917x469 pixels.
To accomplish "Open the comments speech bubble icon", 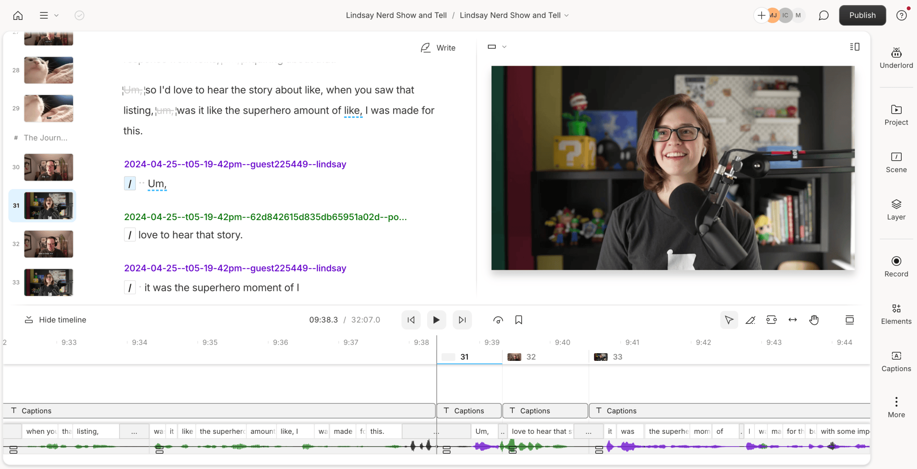I will (x=823, y=15).
